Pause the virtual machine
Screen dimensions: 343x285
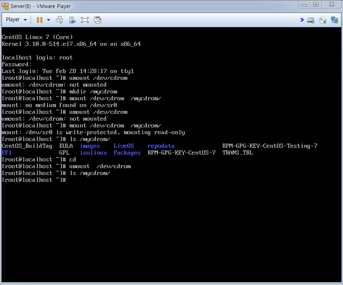coord(39,20)
